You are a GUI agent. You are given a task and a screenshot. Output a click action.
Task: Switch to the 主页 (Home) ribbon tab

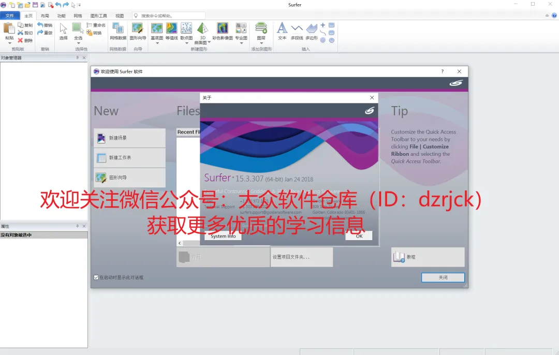click(x=28, y=16)
